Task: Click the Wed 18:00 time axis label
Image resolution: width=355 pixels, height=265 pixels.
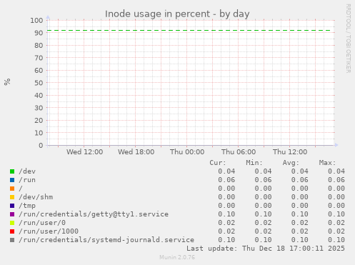Action: 136,152
